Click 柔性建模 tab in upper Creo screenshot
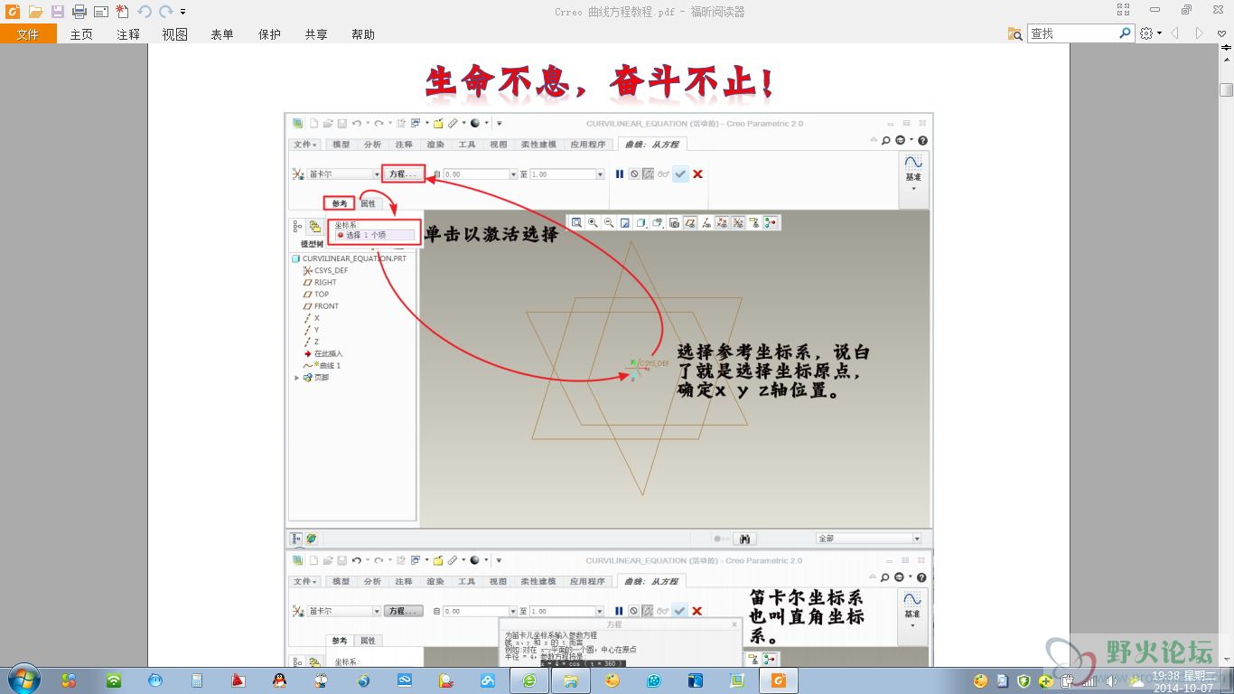This screenshot has height=694, width=1234. pos(539,144)
